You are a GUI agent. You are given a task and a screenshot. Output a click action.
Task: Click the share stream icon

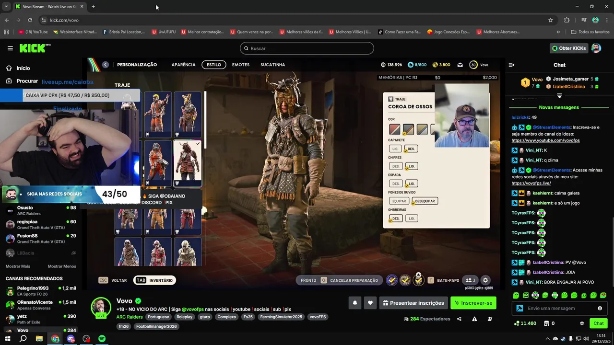[460, 319]
